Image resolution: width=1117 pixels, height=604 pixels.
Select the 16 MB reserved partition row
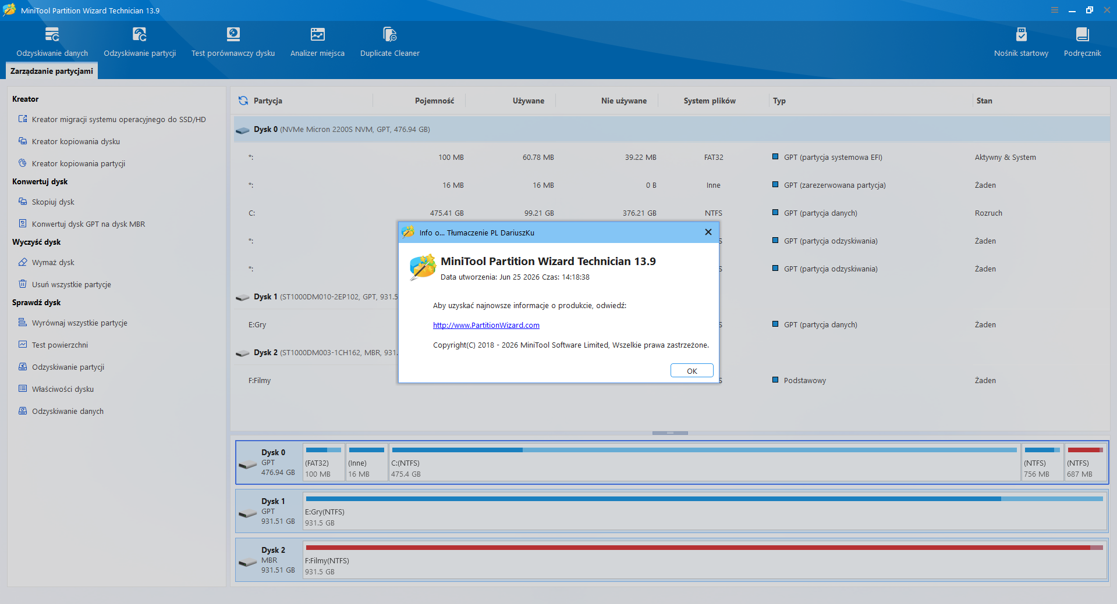click(x=672, y=185)
